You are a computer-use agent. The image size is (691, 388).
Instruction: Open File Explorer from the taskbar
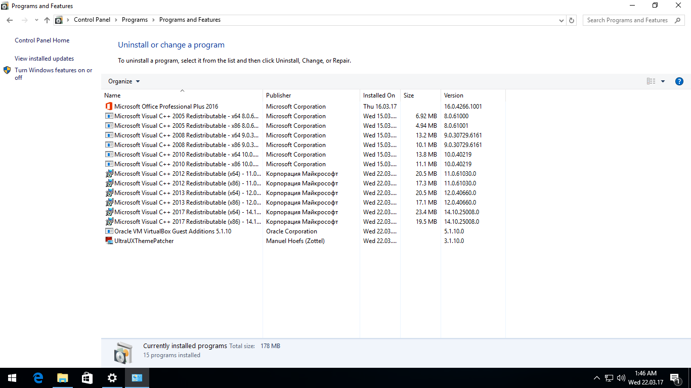[x=62, y=378]
